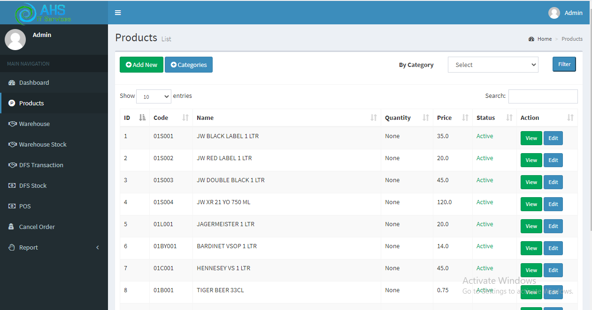
Task: View product JW RED LABEL 1 LTR
Action: (x=531, y=160)
